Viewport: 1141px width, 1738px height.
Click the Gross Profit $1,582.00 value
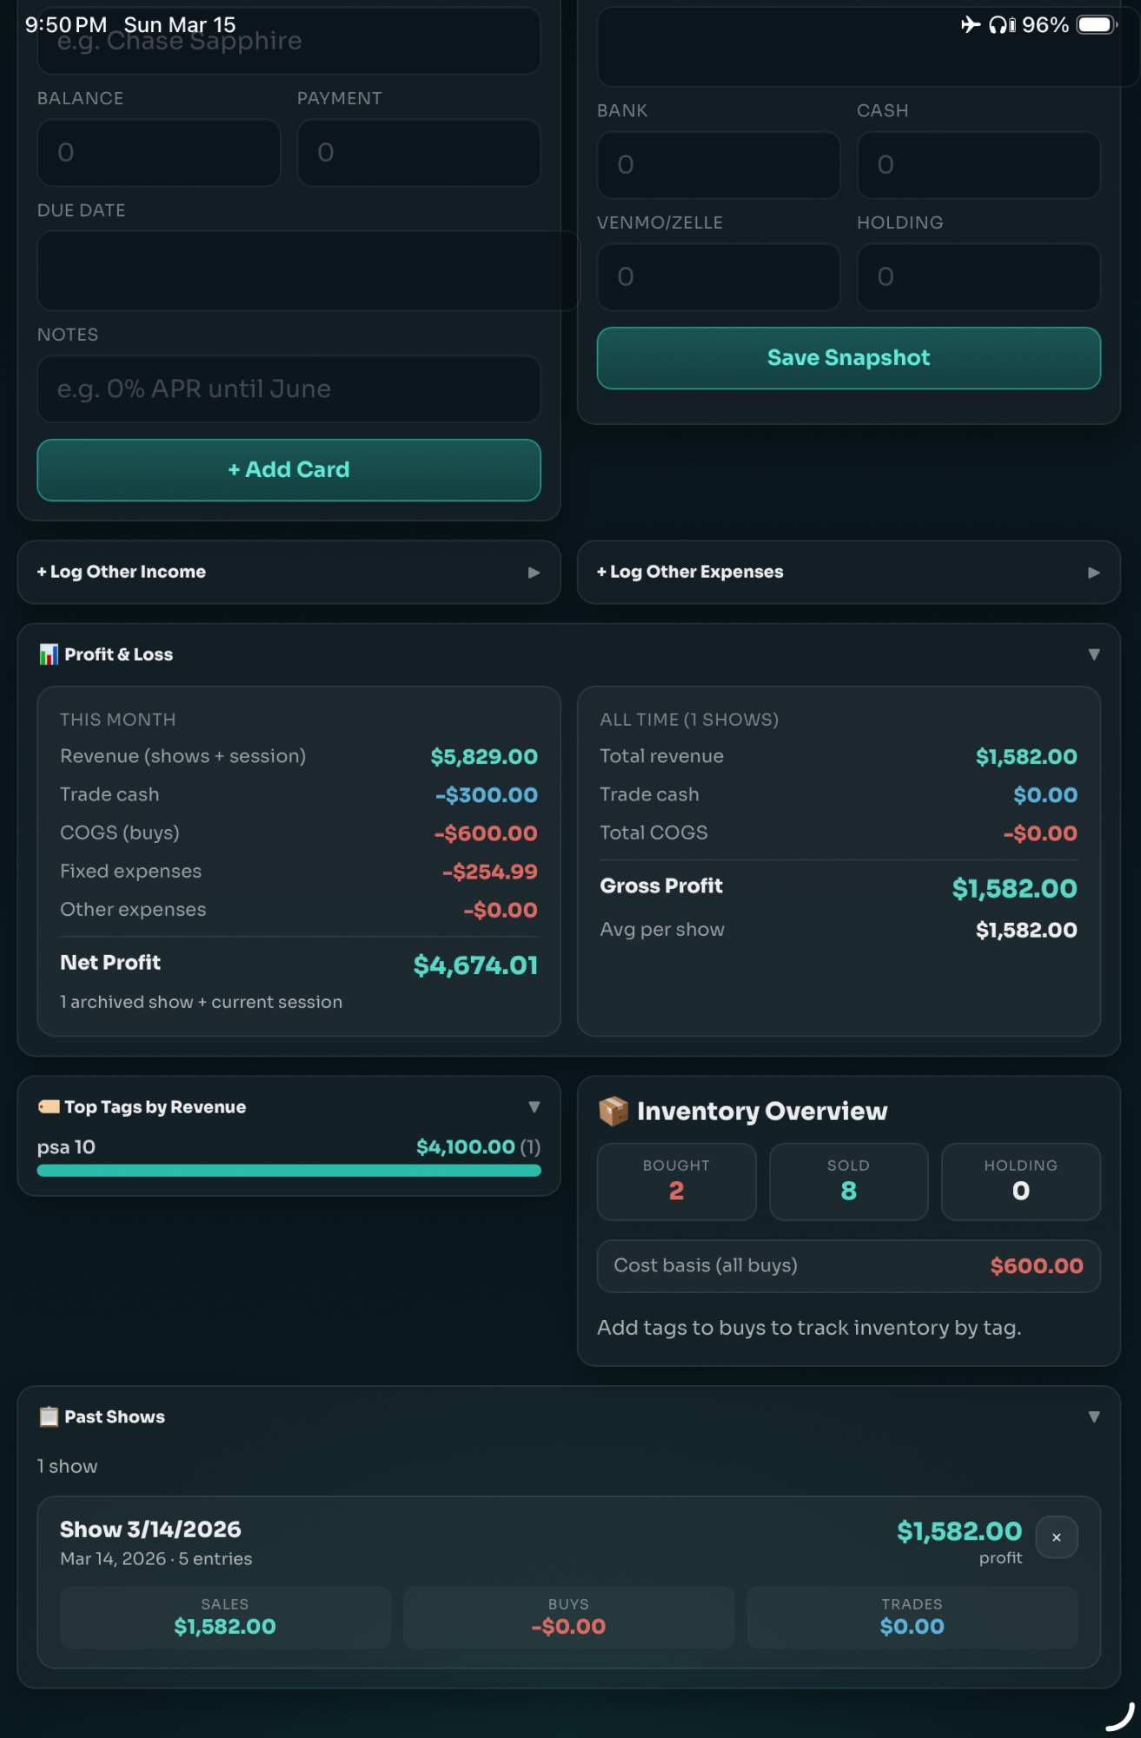(x=1014, y=888)
